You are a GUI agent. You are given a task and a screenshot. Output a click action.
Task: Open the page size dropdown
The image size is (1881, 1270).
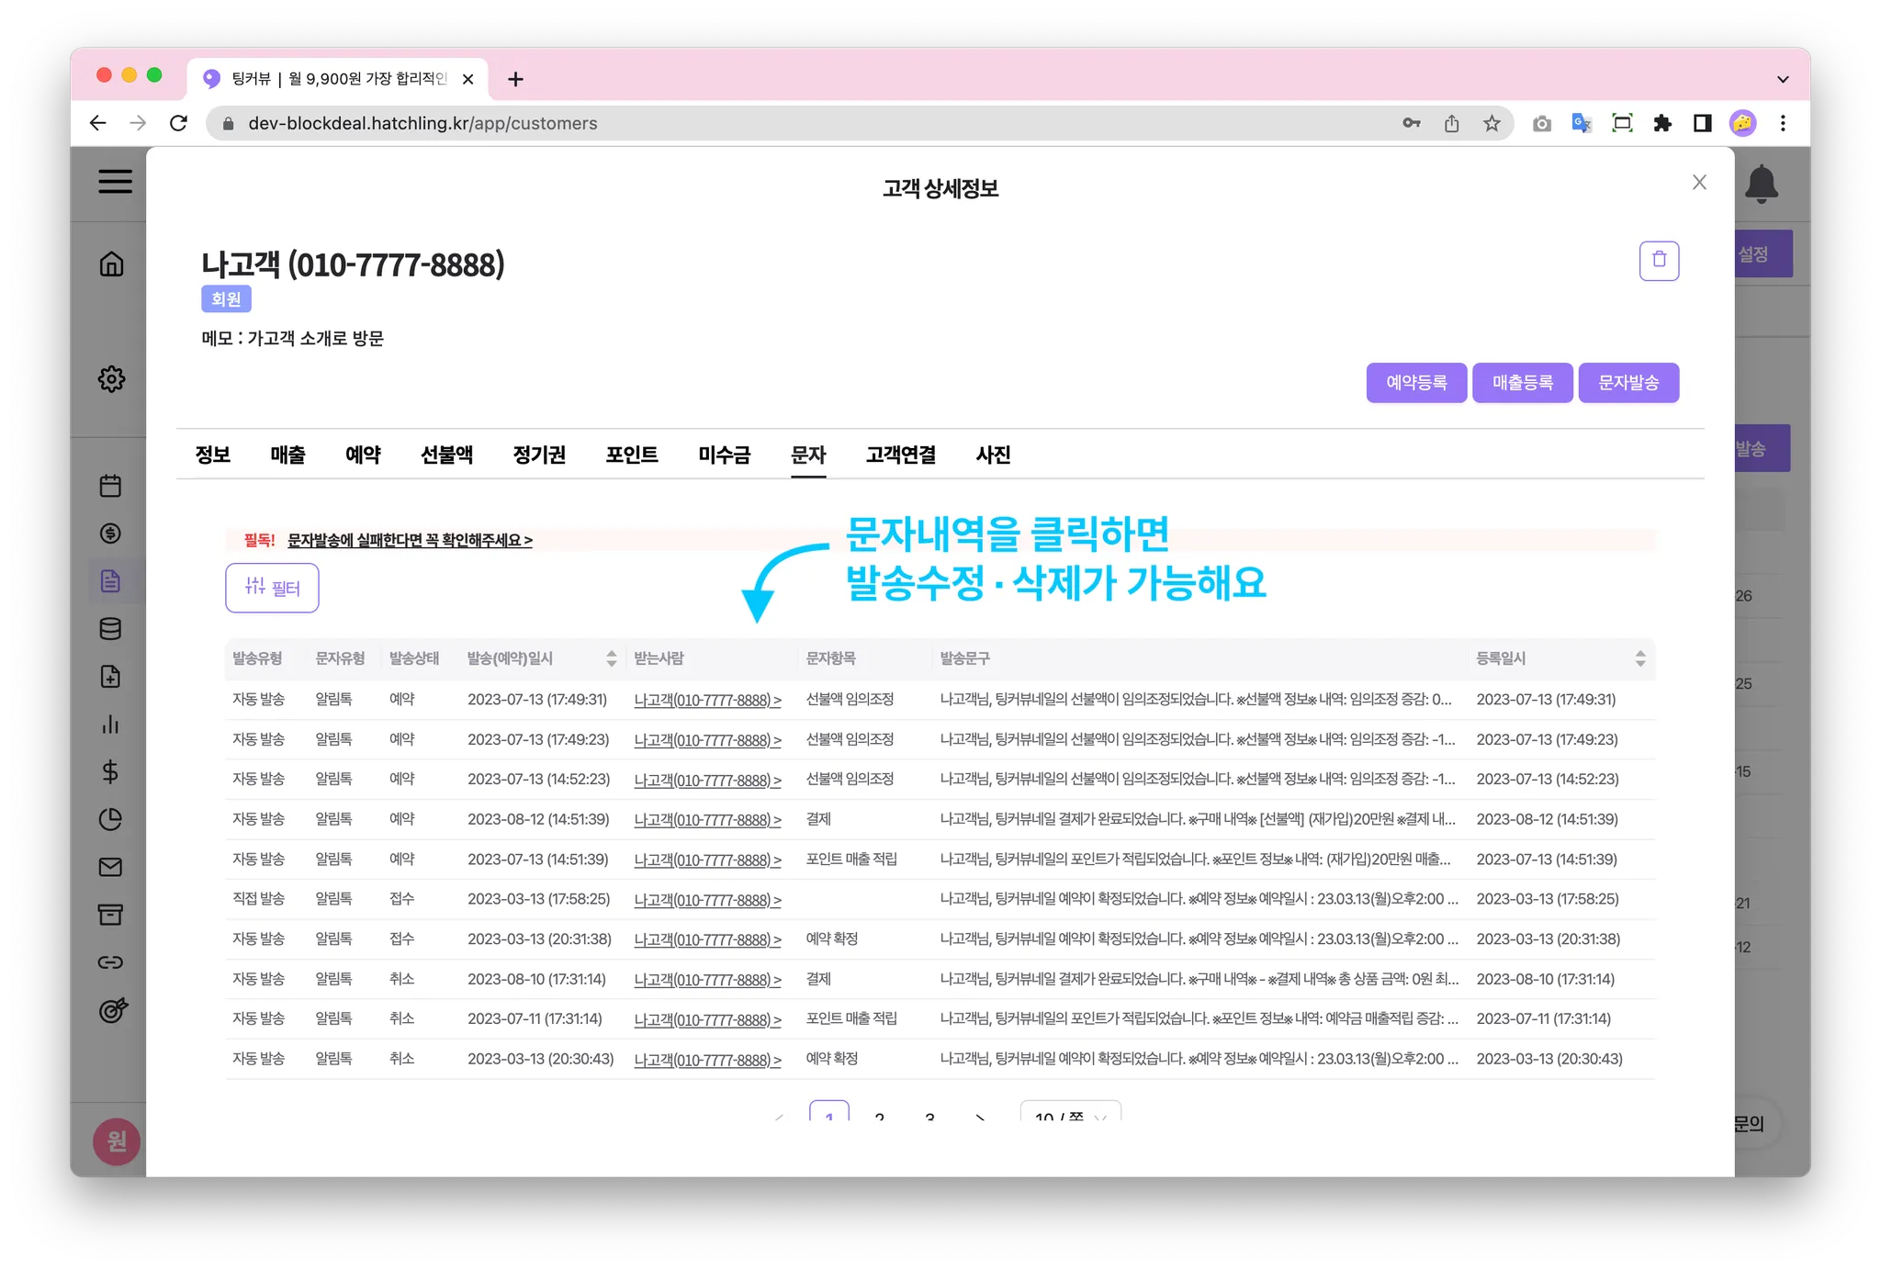point(1070,1115)
